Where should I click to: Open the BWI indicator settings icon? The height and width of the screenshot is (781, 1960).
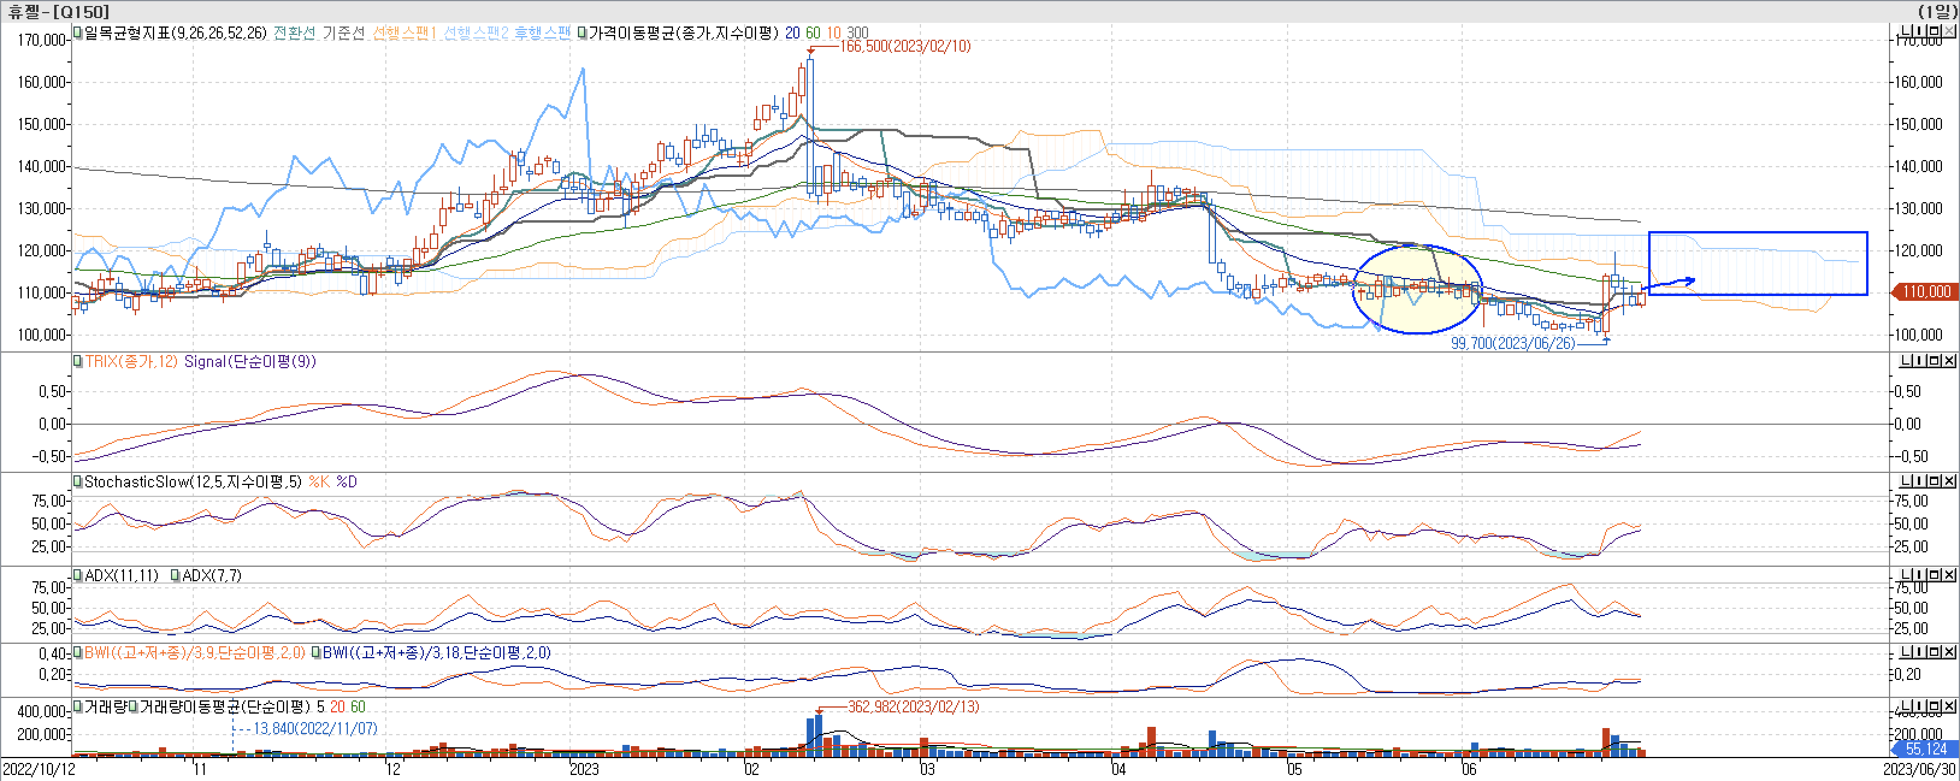(x=77, y=652)
